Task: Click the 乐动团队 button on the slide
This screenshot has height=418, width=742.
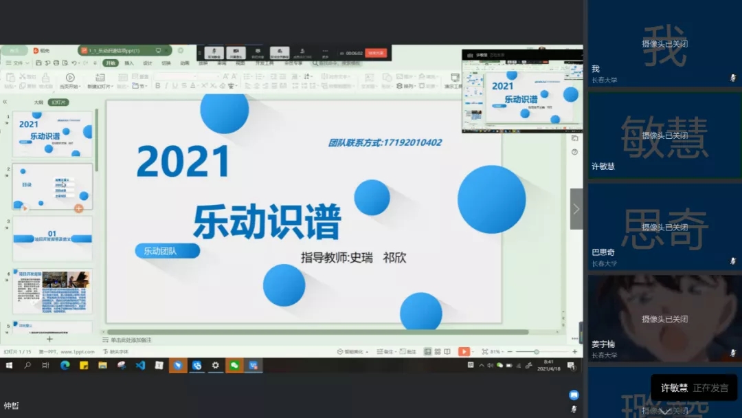Action: [167, 251]
